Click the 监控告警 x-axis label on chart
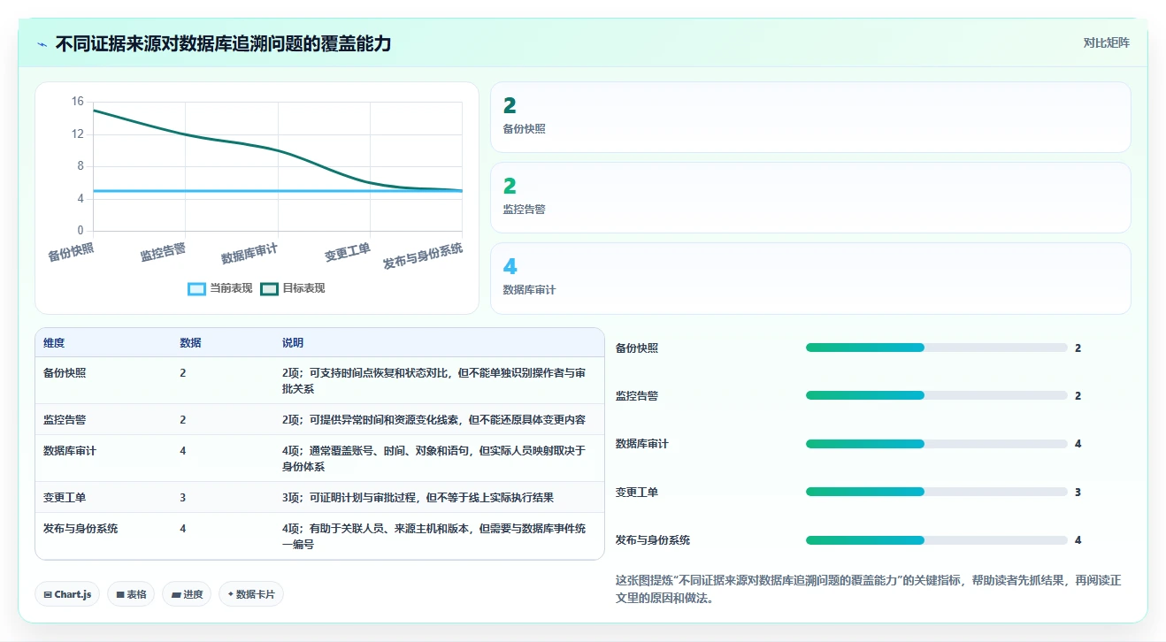Viewport: 1166px width, 642px height. click(163, 252)
